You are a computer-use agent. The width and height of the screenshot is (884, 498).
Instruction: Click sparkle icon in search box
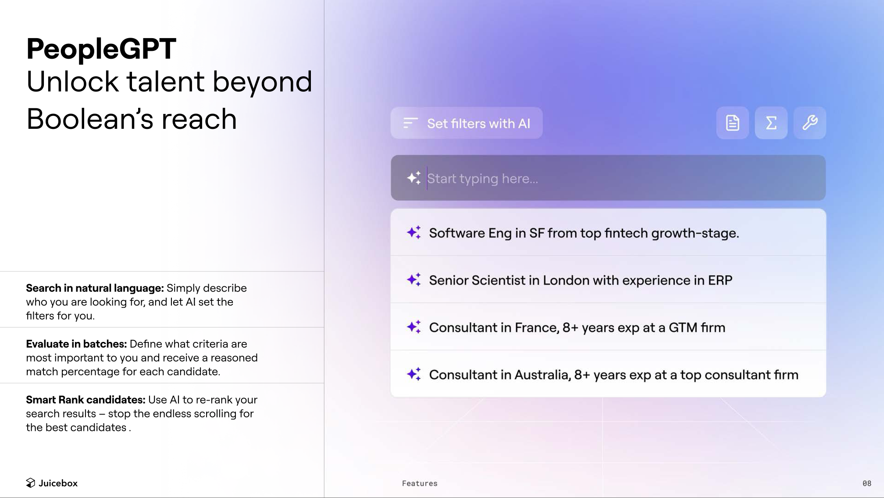pos(413,178)
